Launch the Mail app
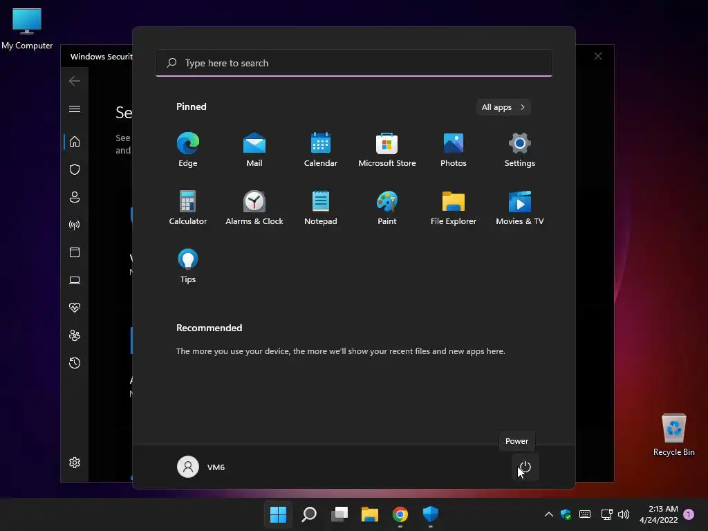 click(x=254, y=150)
